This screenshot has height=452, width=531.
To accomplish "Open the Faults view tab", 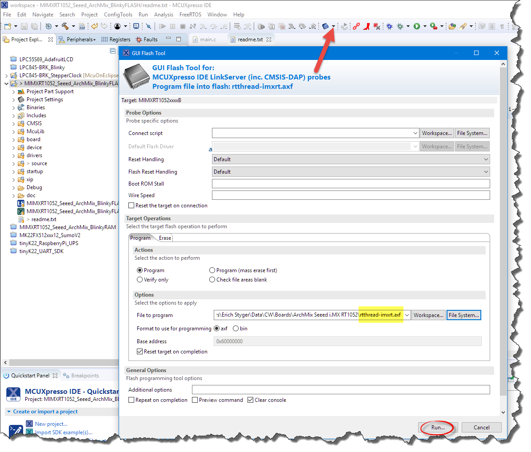I will (147, 40).
